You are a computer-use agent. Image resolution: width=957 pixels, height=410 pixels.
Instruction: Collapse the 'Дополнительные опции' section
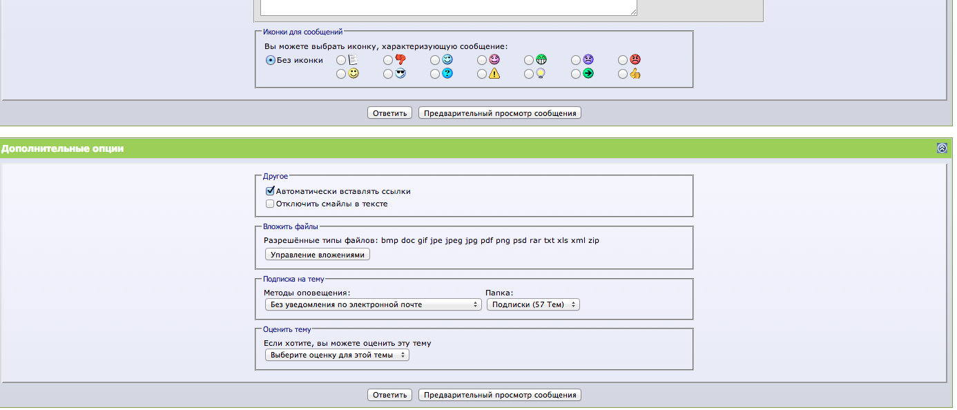coord(942,148)
